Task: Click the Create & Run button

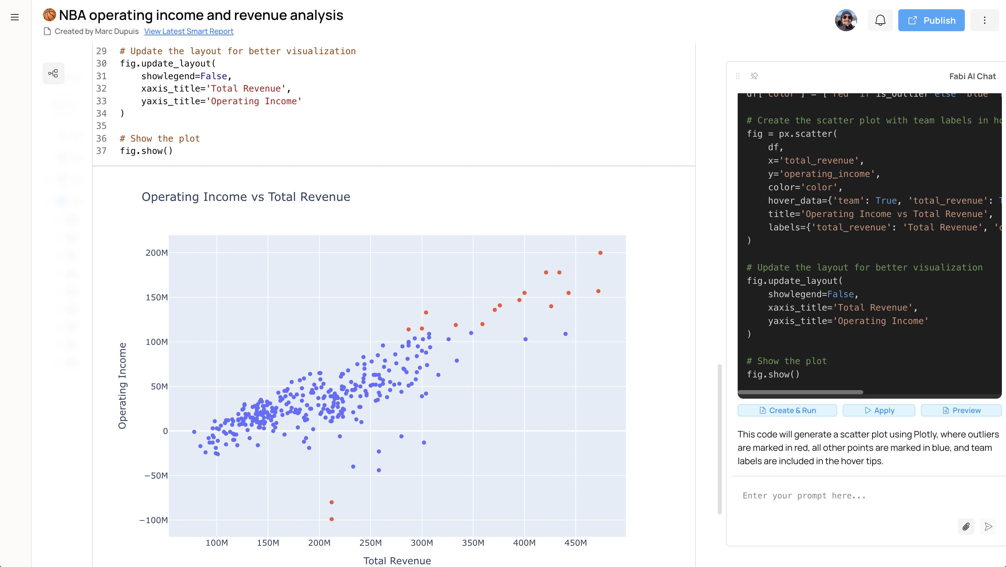Action: tap(787, 410)
